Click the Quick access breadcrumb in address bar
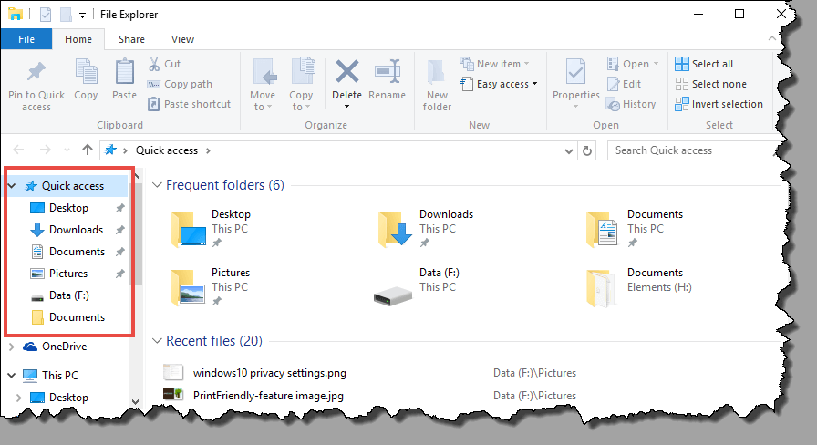The image size is (817, 445). [x=167, y=150]
